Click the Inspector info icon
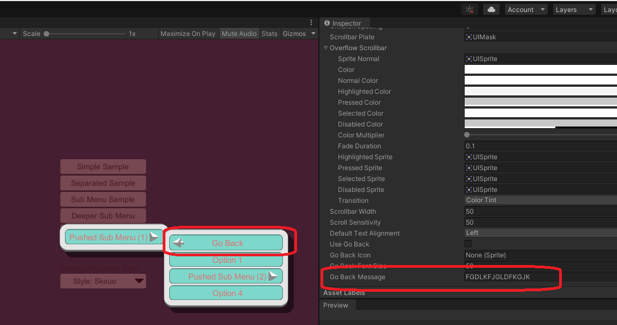 pos(327,23)
